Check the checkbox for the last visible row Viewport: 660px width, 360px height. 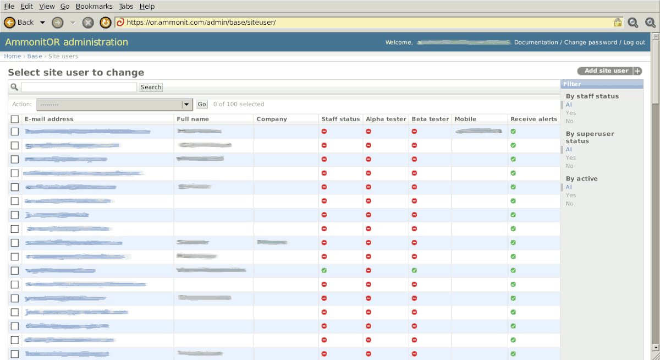(14, 354)
